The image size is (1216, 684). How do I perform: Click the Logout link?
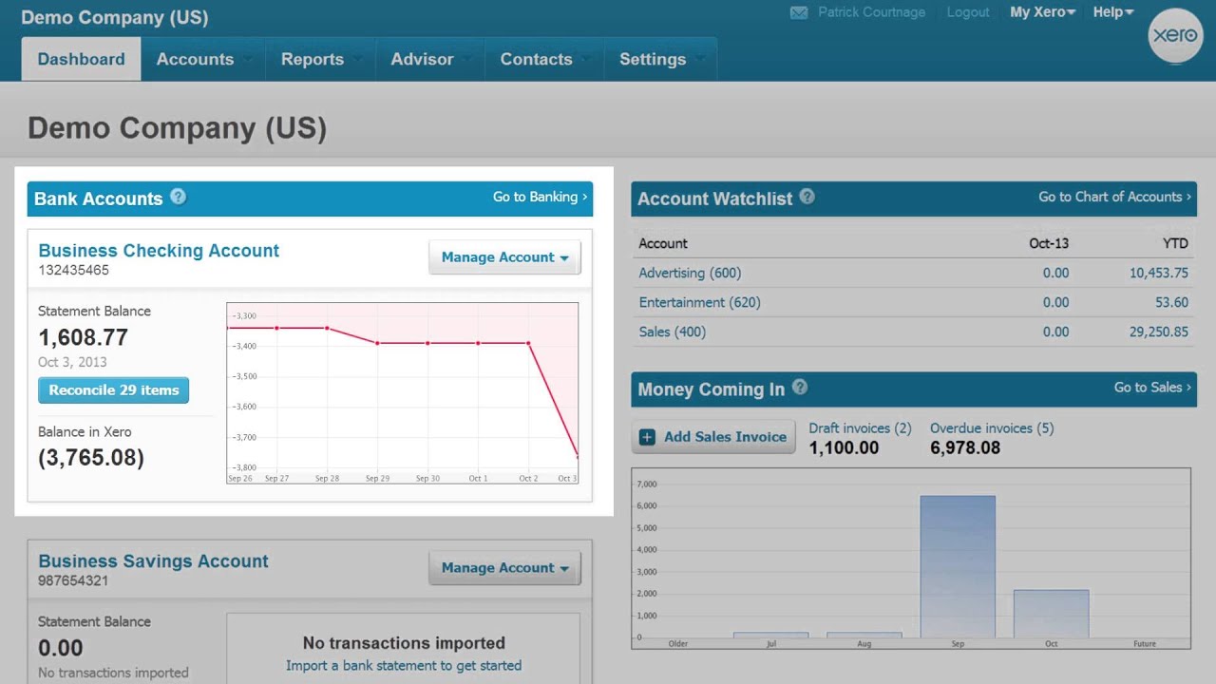pos(968,12)
